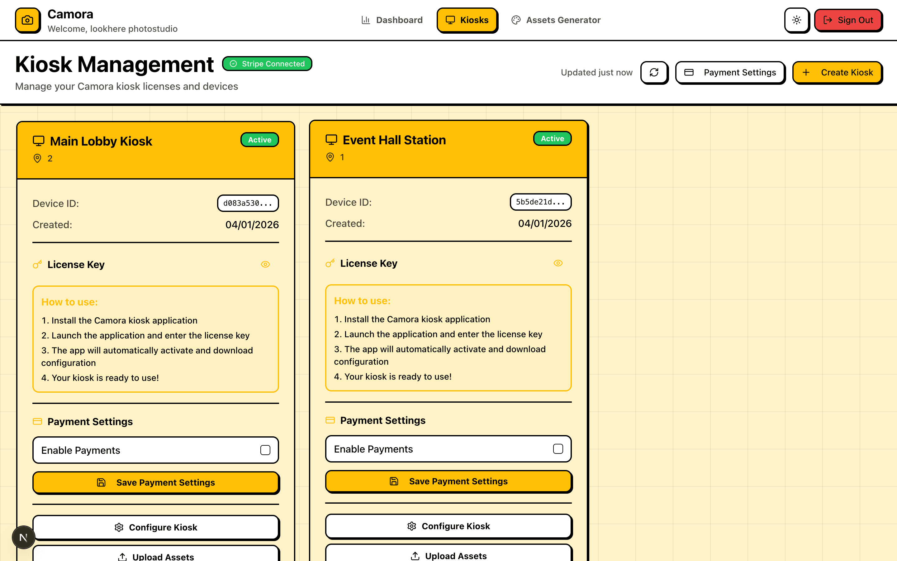Copy the d083a530 device ID chip
This screenshot has height=561, width=897.
click(248, 203)
